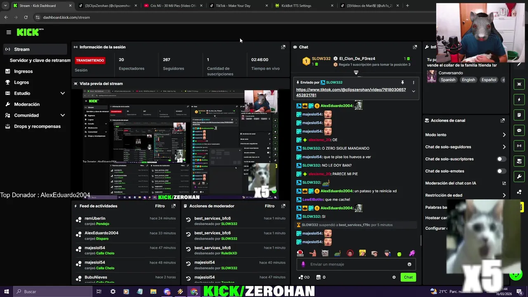Open Chat de solo-seguidores options arrow
Viewport: 528px width, 297px height.
[504, 147]
